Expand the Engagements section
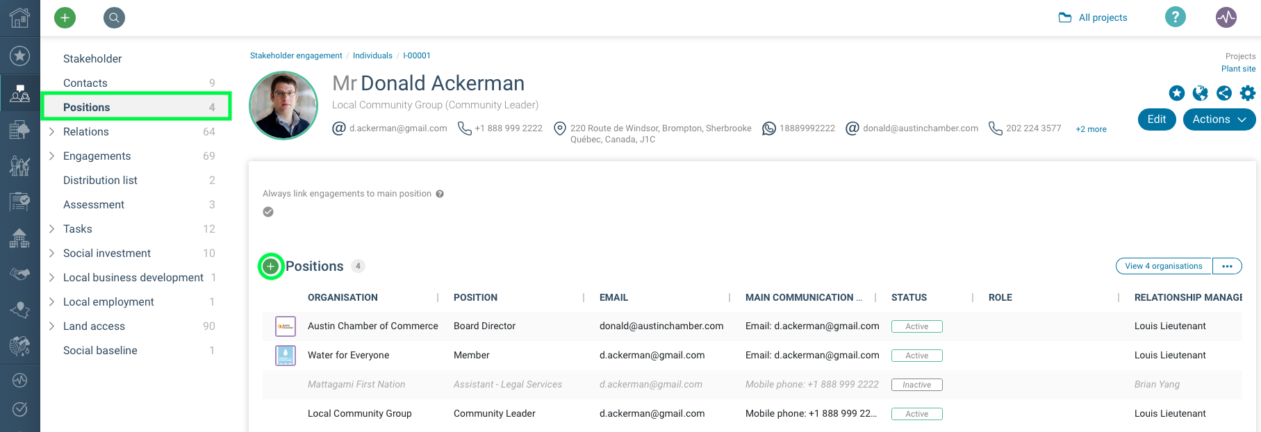 (x=51, y=156)
